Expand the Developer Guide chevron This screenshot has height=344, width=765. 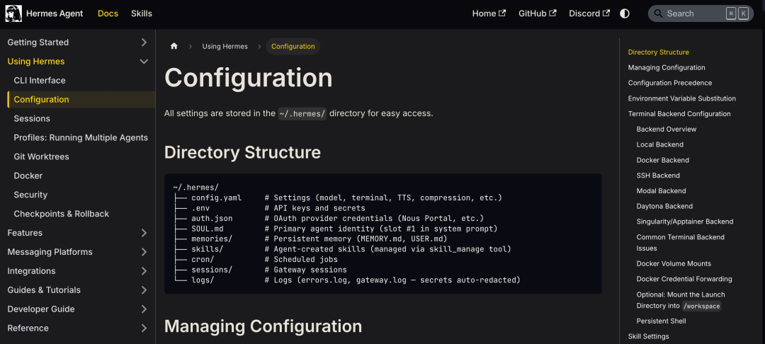tap(144, 309)
